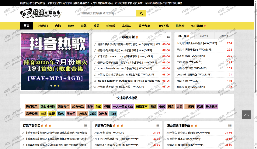Select the third carousel dot on banner
The image size is (257, 149).
[59, 86]
